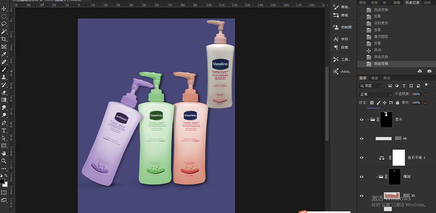Change the screen mode
The height and width of the screenshot is (213, 436).
4,200
